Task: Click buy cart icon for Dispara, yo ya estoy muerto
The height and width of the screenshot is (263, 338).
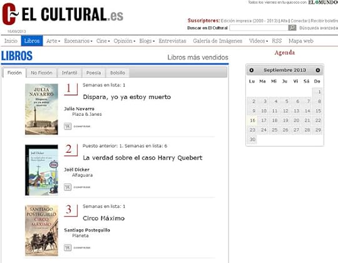Action: click(68, 126)
